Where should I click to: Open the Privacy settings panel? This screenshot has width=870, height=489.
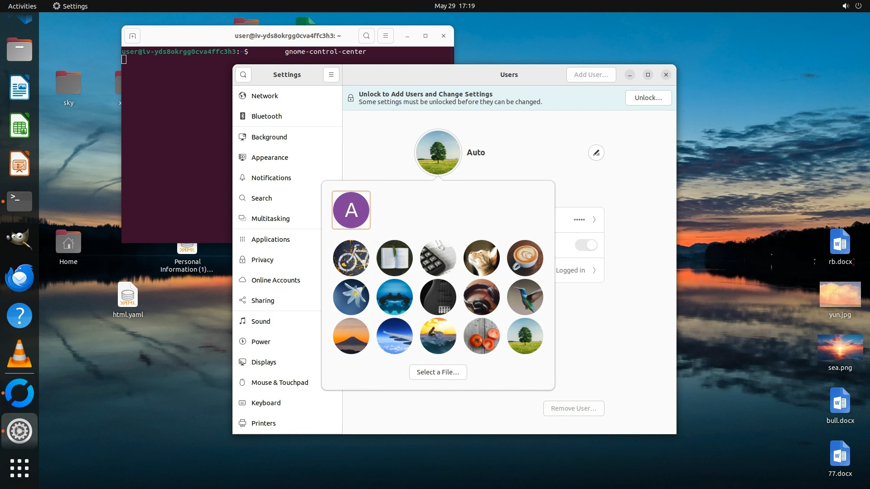point(262,260)
